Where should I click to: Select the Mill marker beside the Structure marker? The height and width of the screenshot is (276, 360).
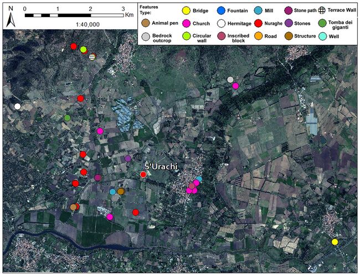(112, 192)
